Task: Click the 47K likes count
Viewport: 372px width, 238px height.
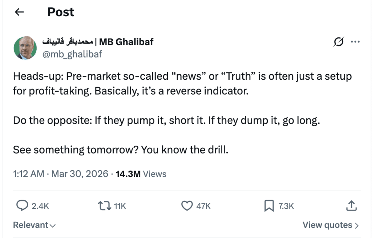Action: [x=203, y=206]
